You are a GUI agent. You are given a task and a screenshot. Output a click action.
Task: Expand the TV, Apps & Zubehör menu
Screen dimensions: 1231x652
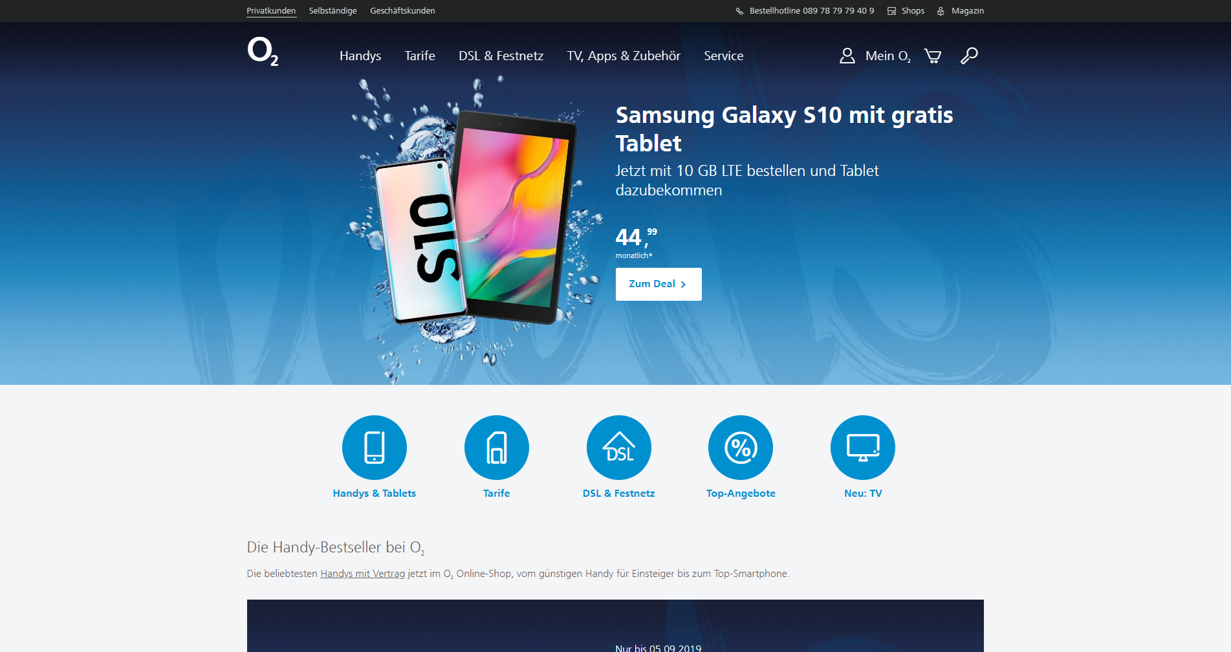[x=624, y=56]
